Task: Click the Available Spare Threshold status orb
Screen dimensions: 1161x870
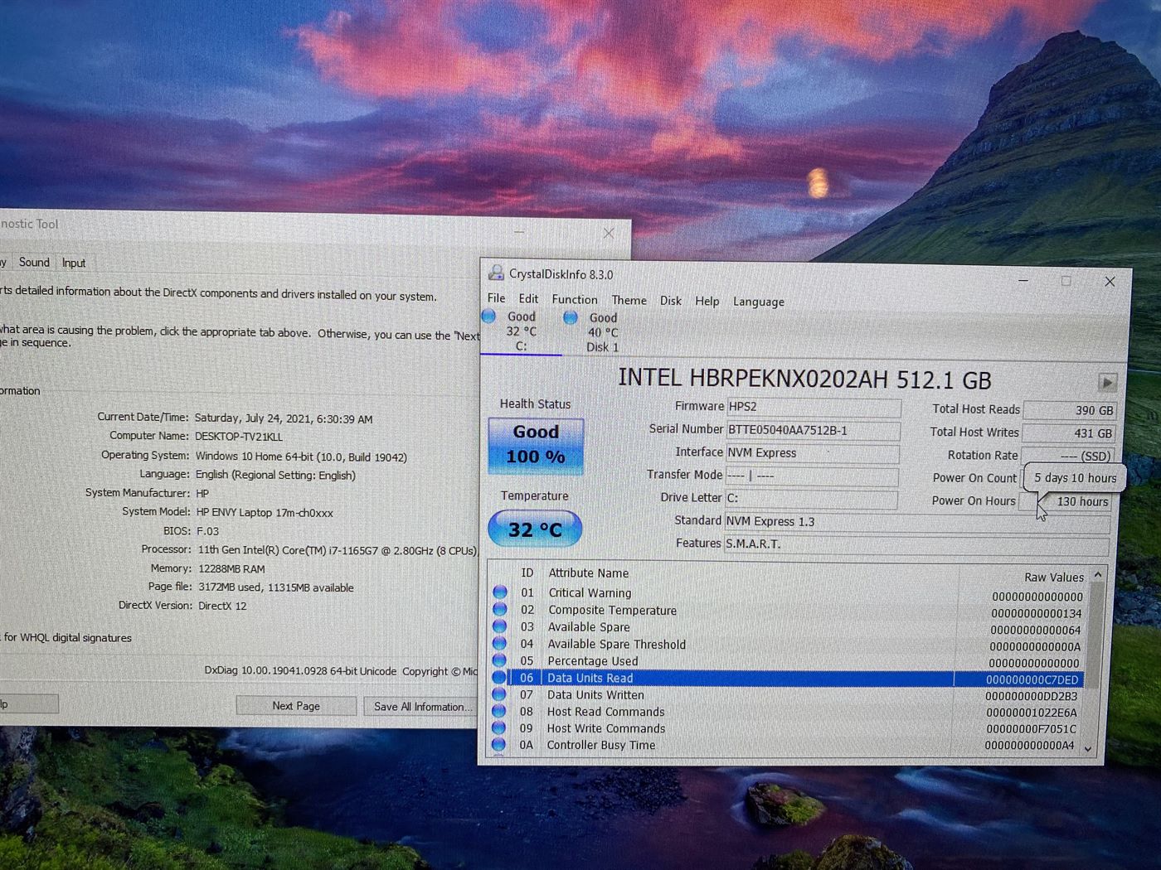Action: [x=499, y=643]
